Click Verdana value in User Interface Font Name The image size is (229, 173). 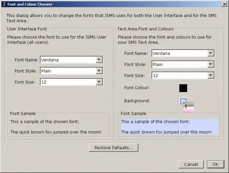click(x=68, y=60)
